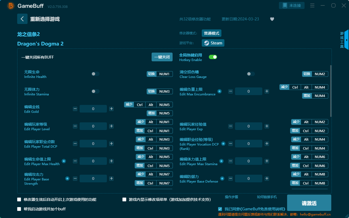Toggle Infinite Health switch

pyautogui.click(x=95, y=74)
